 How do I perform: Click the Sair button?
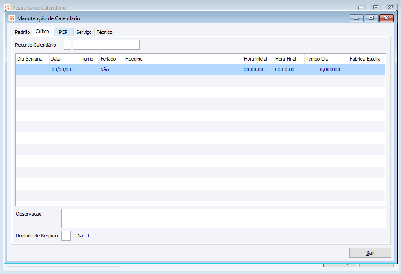coord(370,253)
